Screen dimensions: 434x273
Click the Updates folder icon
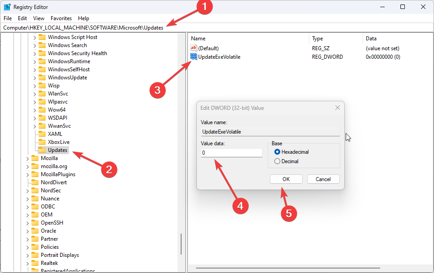42,150
